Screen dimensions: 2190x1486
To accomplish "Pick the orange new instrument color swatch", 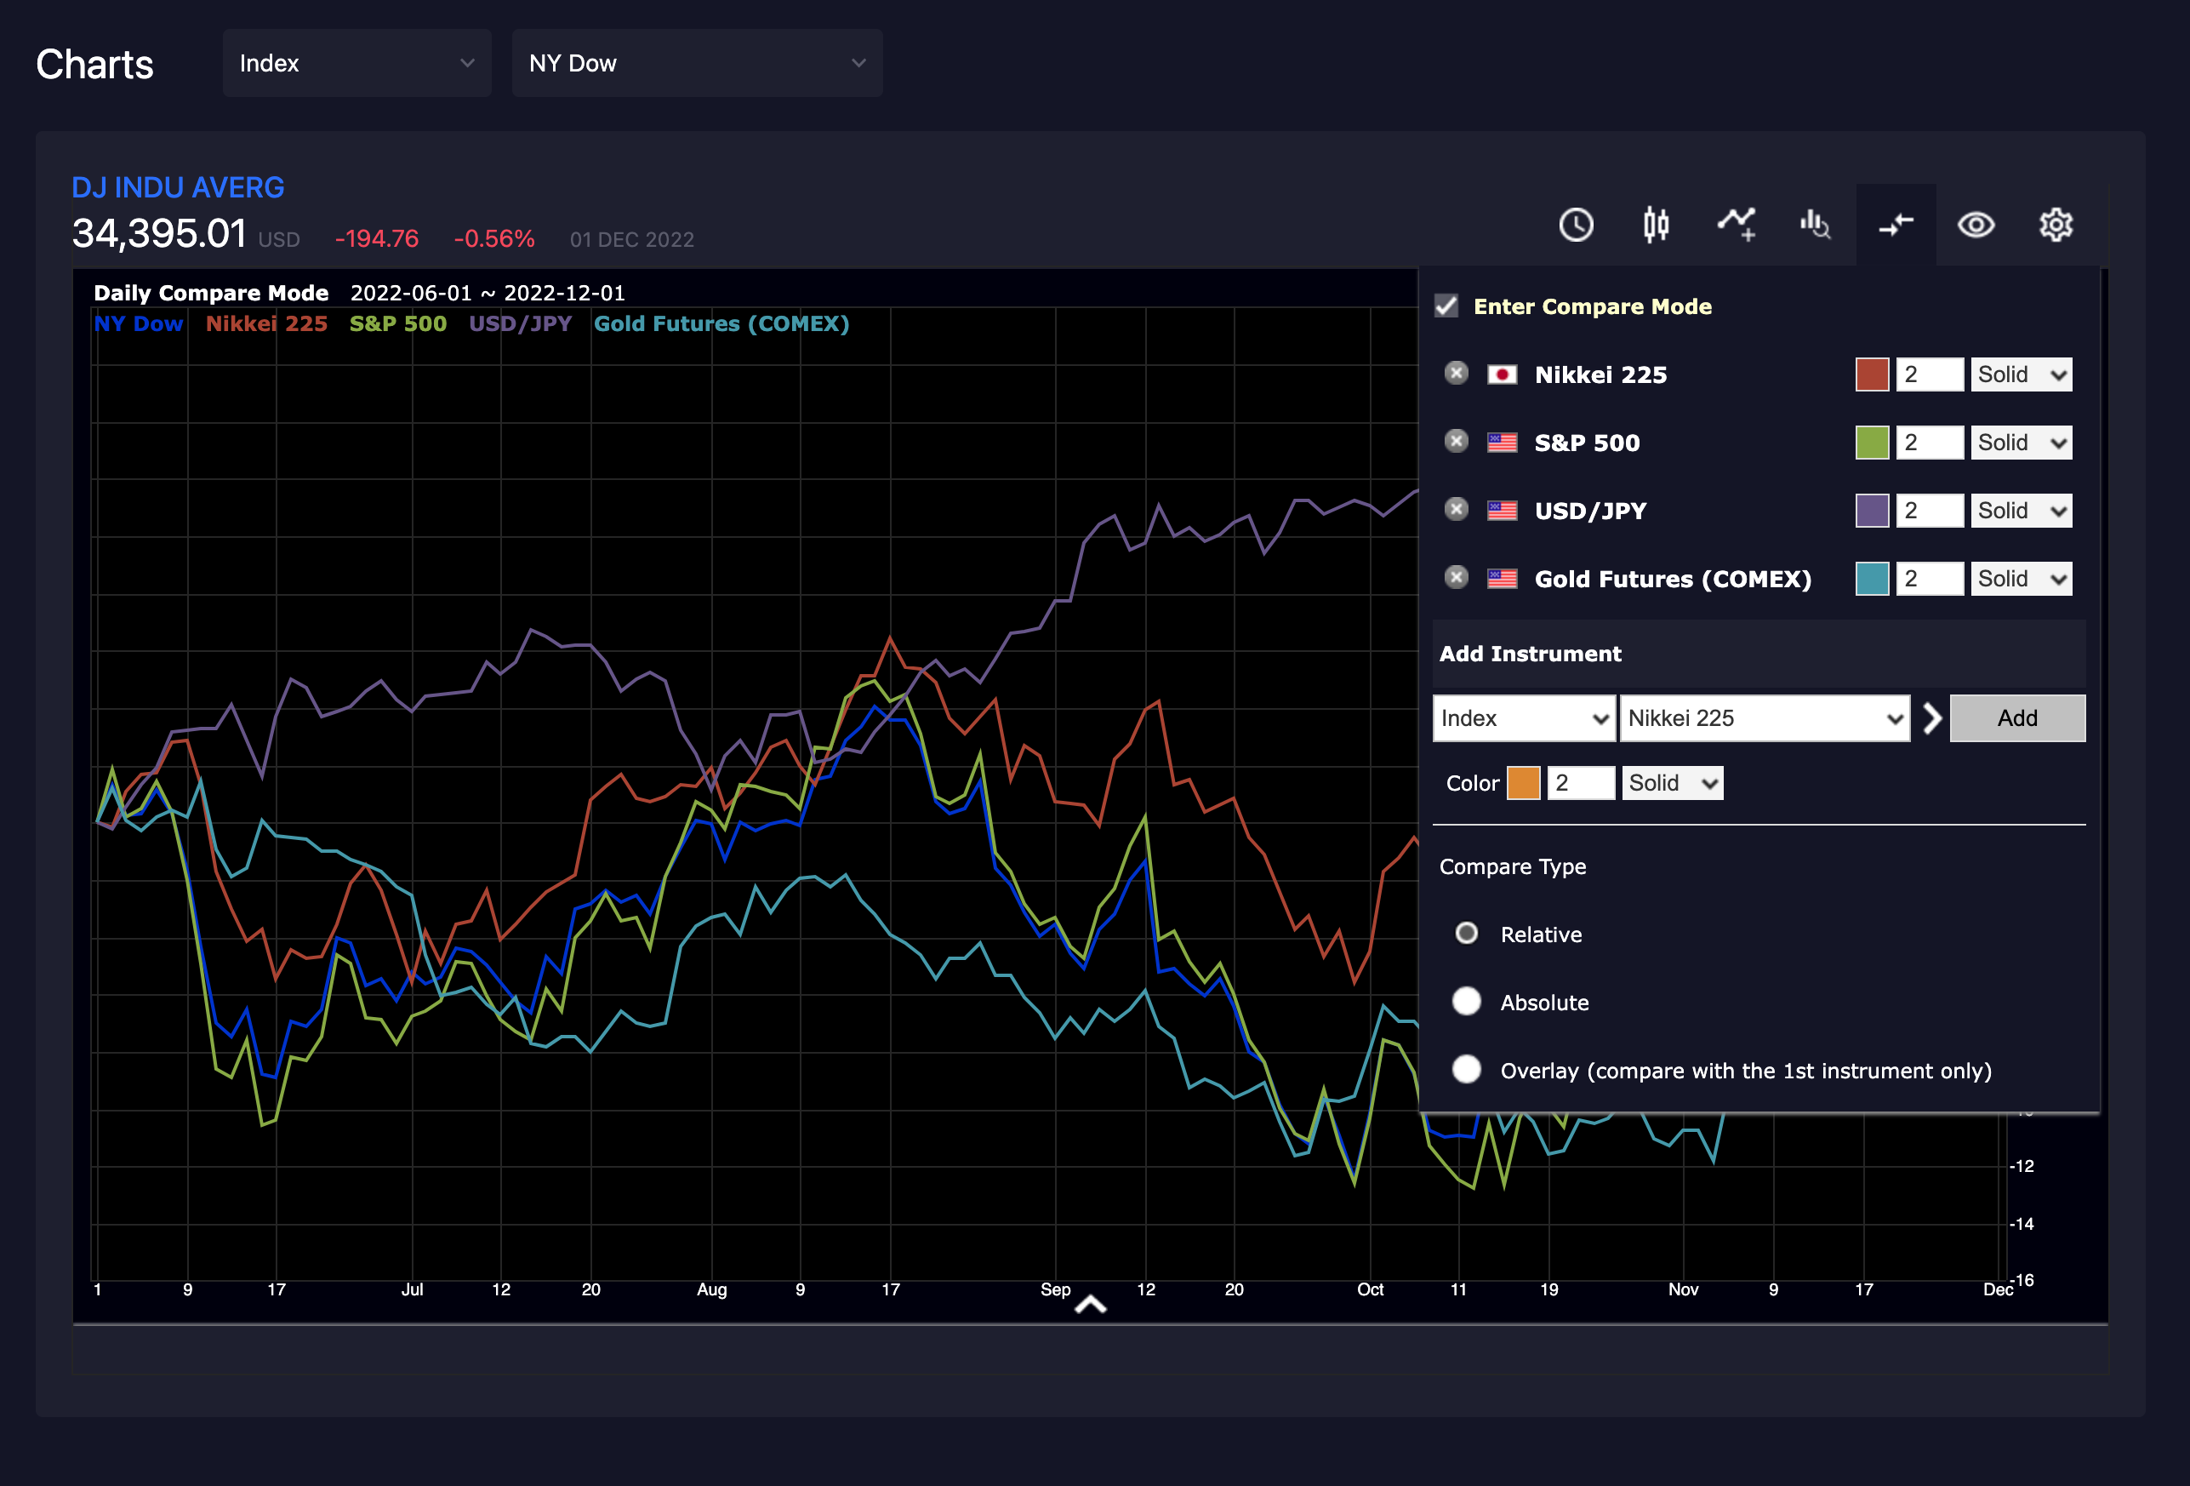I will pyautogui.click(x=1524, y=783).
